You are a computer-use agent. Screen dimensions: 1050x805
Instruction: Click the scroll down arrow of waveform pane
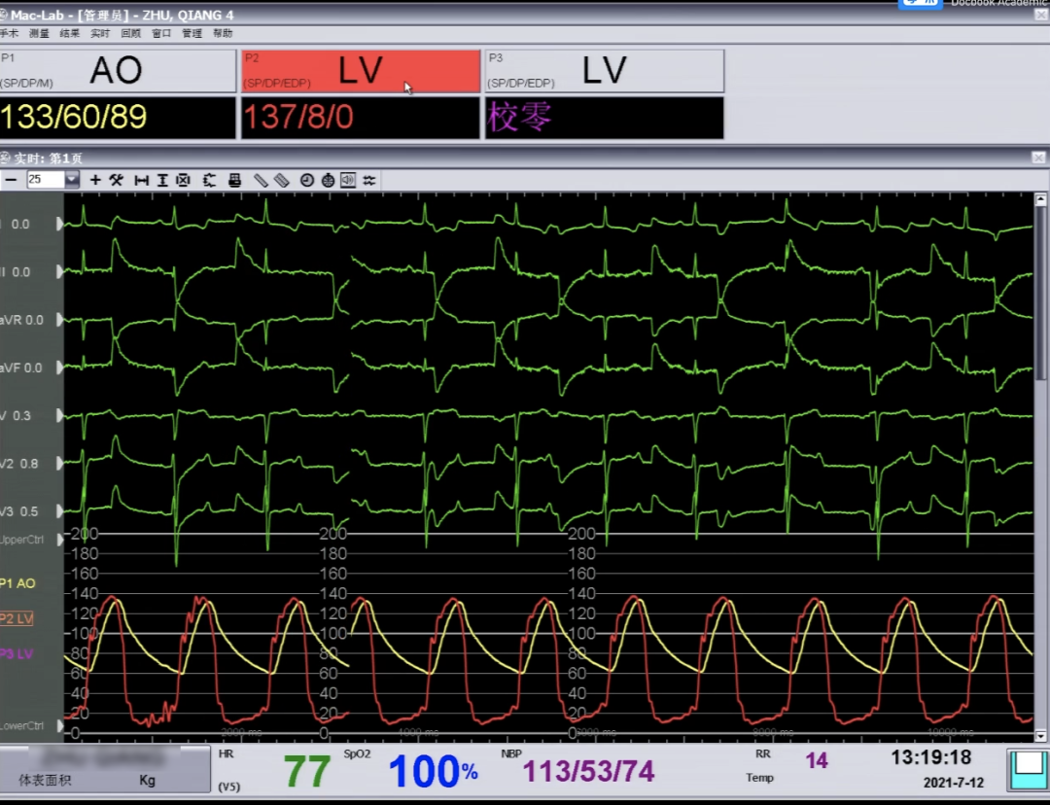tap(1040, 736)
